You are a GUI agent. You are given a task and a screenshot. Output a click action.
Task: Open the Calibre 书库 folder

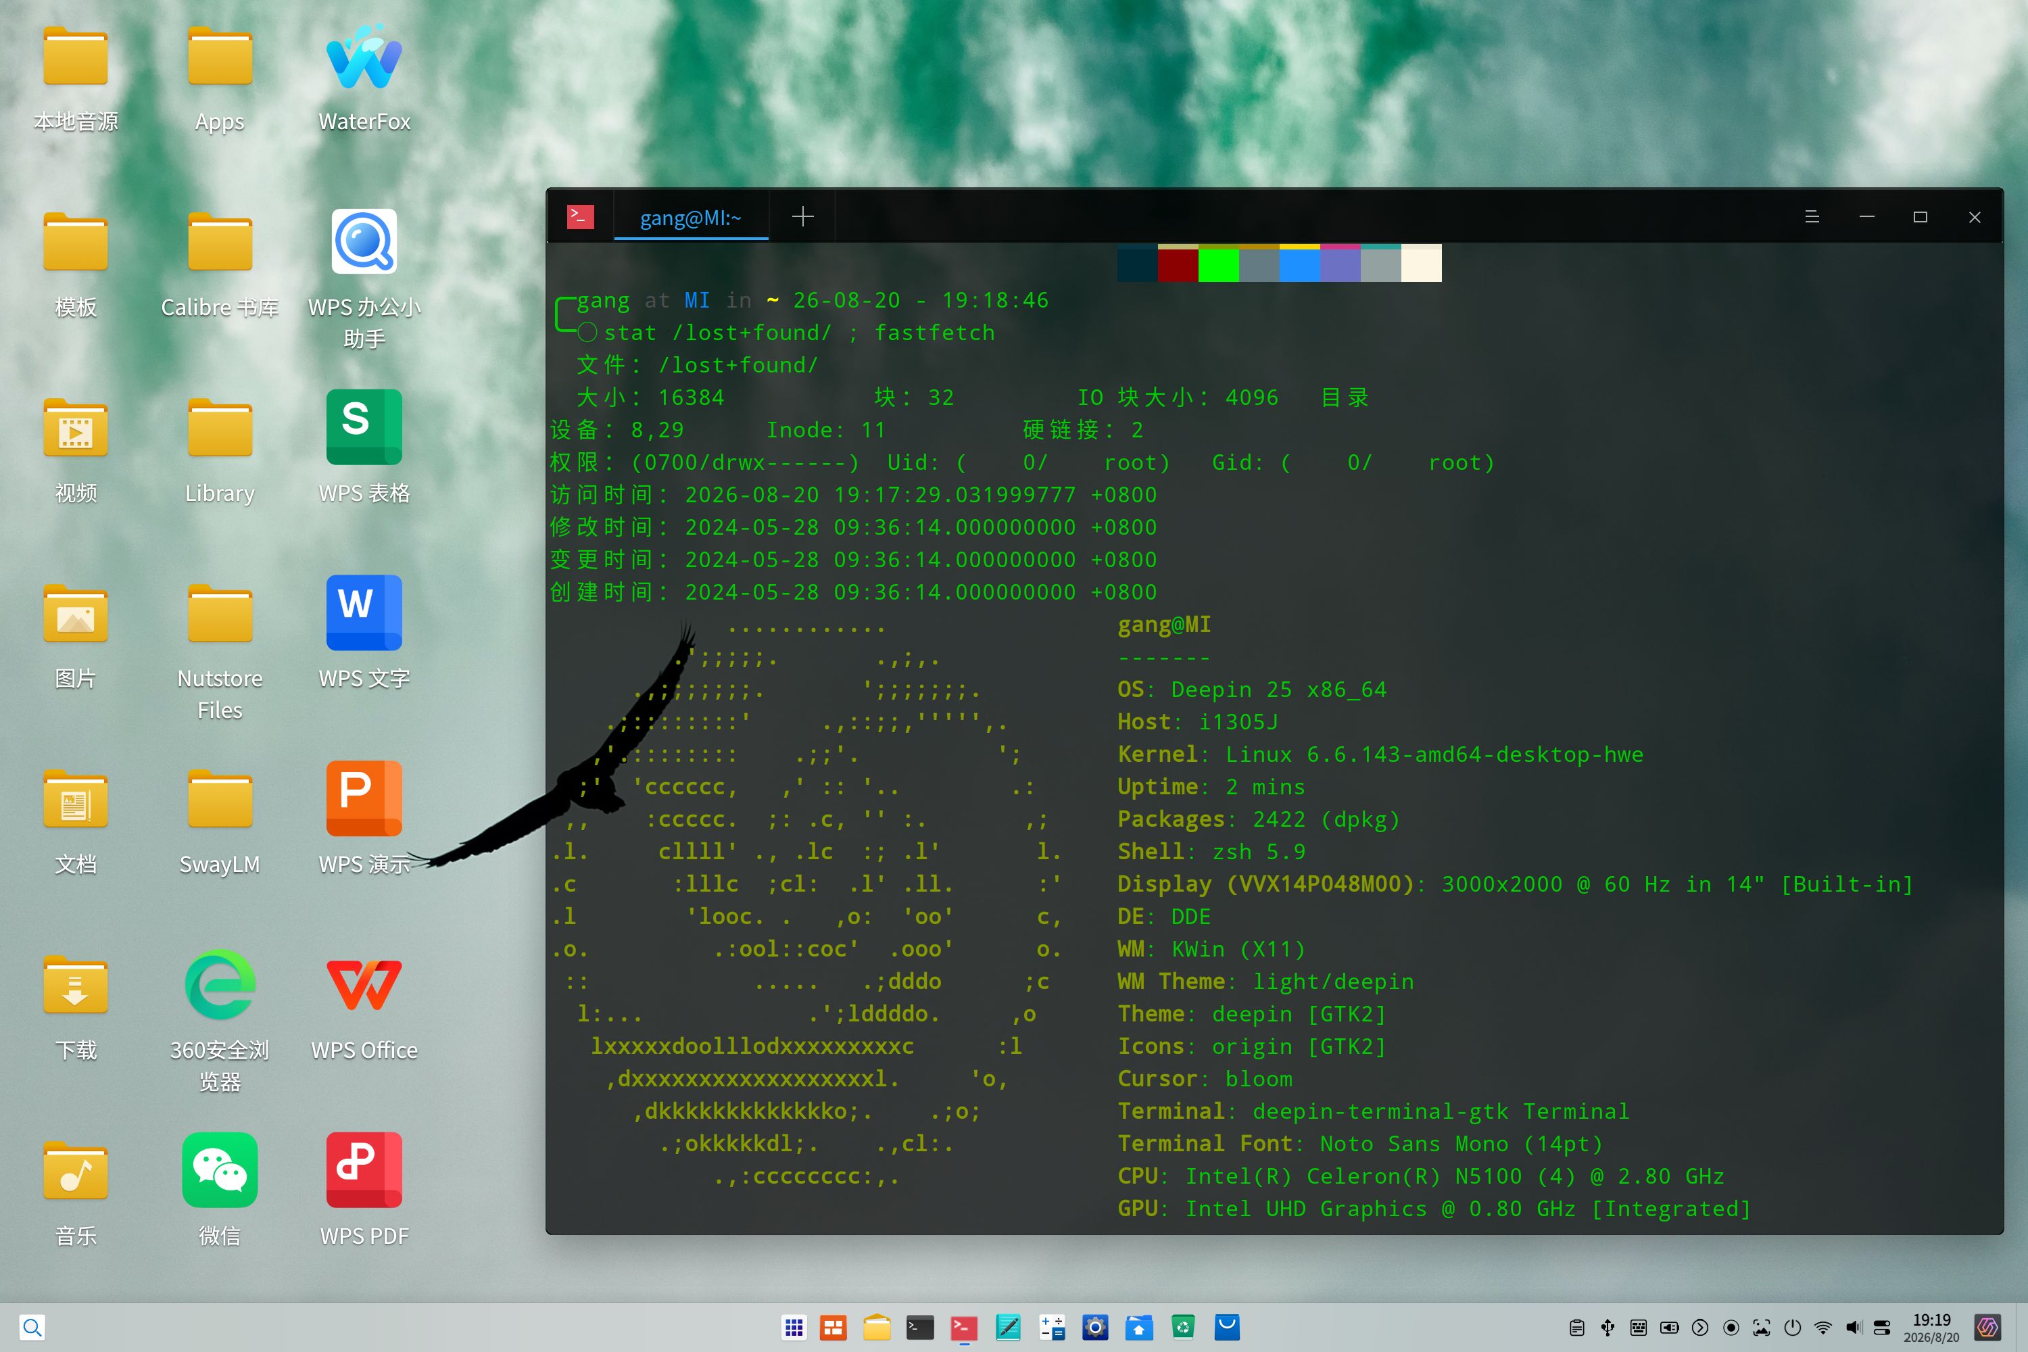pyautogui.click(x=220, y=265)
